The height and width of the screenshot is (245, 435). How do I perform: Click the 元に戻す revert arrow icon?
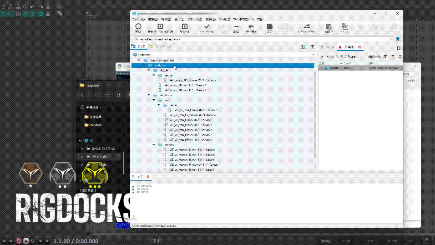click(251, 27)
